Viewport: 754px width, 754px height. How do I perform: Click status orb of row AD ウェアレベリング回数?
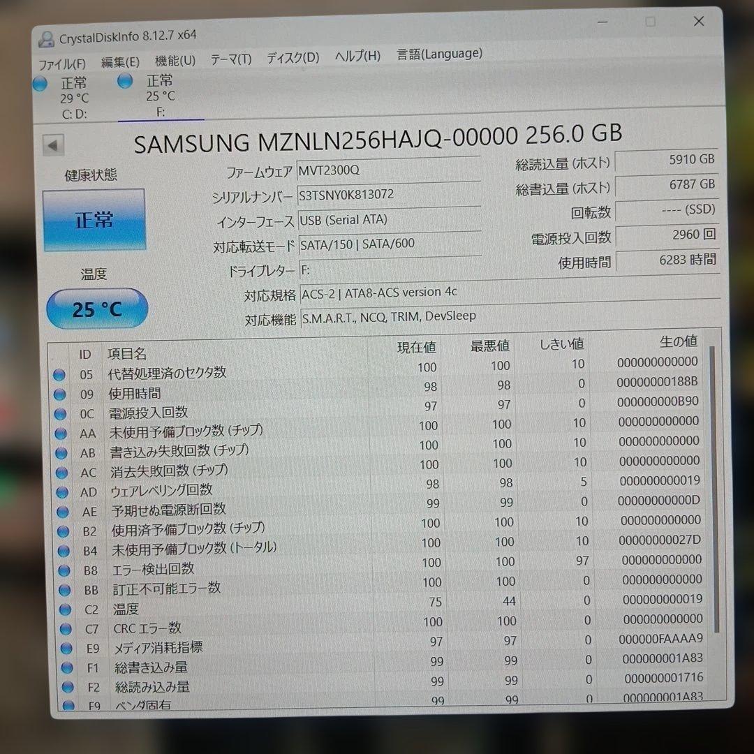tap(62, 492)
